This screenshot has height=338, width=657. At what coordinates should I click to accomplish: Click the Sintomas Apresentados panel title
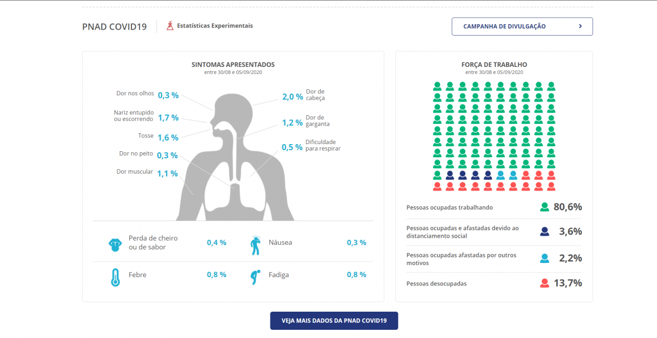click(x=233, y=65)
